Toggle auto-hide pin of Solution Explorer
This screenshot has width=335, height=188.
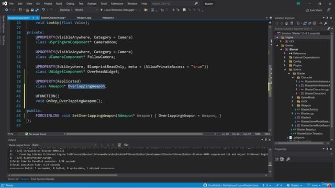point(327,18)
